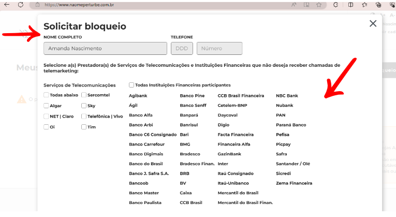Open browser essentials heart icon

coord(392,5)
